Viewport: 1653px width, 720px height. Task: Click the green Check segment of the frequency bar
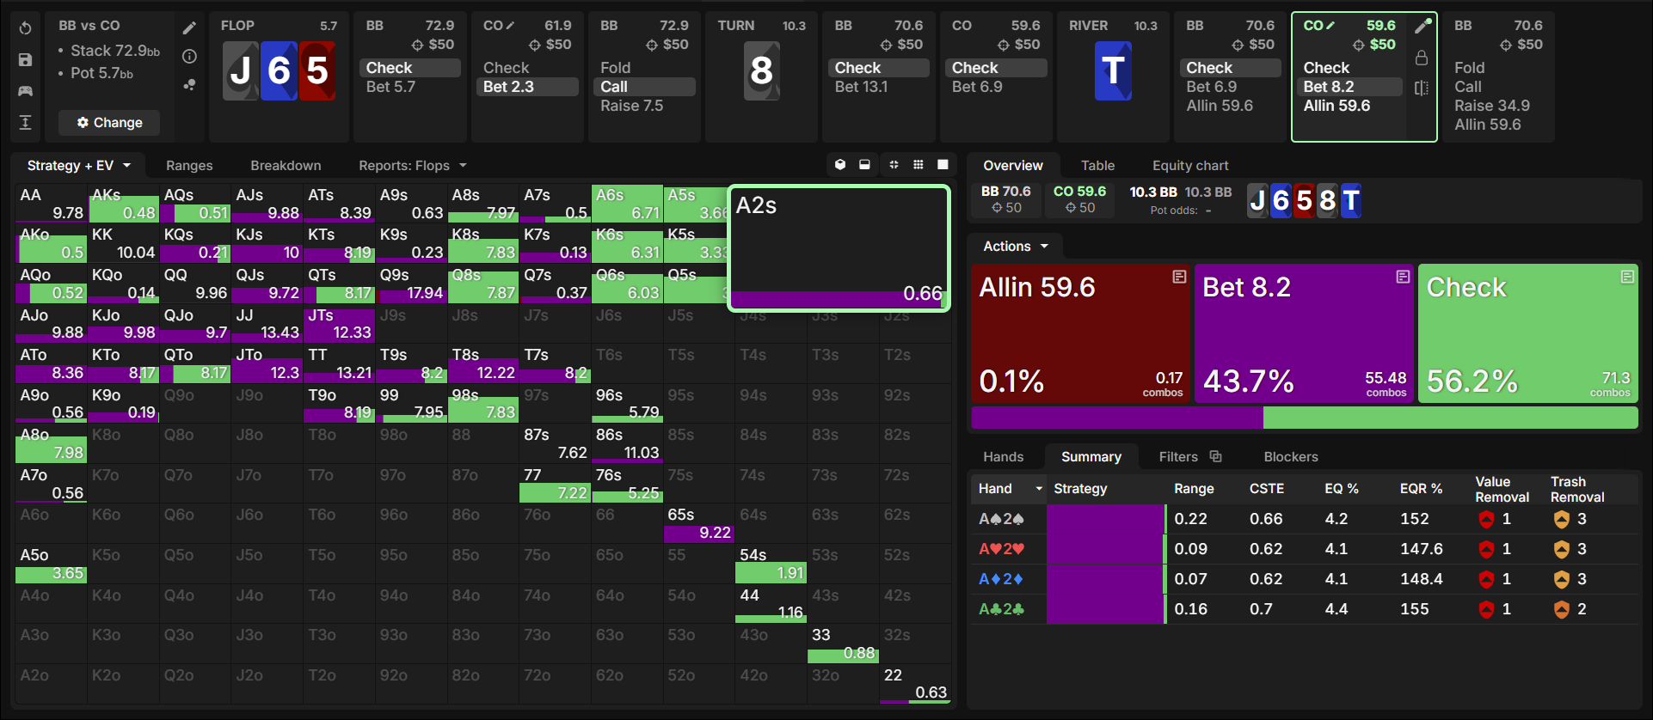pos(1450,418)
